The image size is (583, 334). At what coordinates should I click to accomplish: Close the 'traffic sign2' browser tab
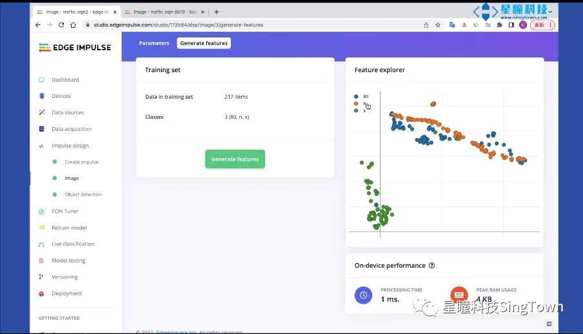[115, 12]
